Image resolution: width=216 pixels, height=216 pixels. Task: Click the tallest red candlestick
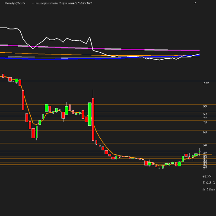[x=93, y=119]
